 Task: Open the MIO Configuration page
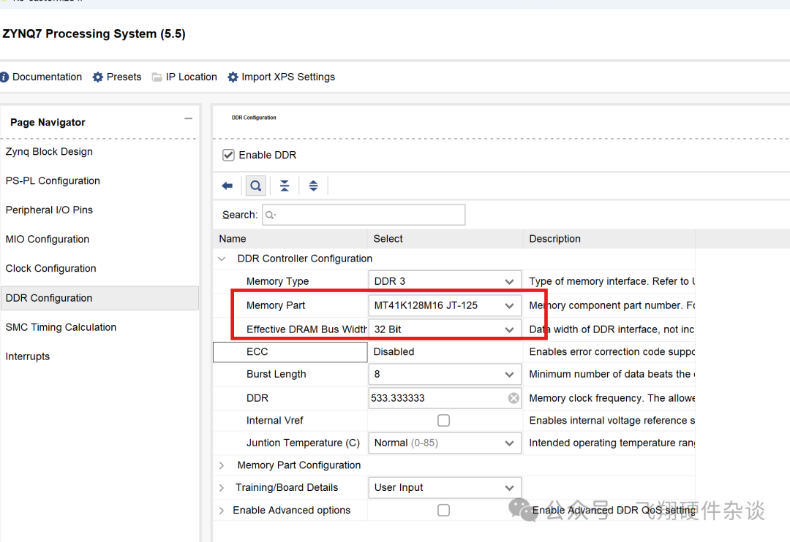point(48,239)
